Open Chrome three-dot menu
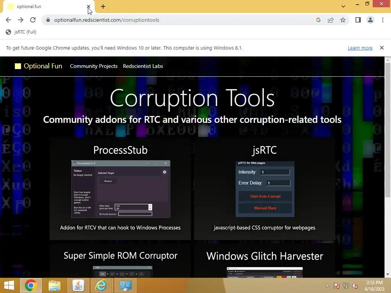Viewport: 391px width, 293px height. click(383, 20)
